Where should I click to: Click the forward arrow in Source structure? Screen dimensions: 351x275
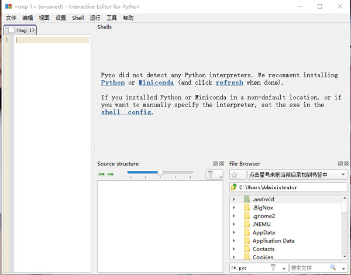pyautogui.click(x=110, y=174)
